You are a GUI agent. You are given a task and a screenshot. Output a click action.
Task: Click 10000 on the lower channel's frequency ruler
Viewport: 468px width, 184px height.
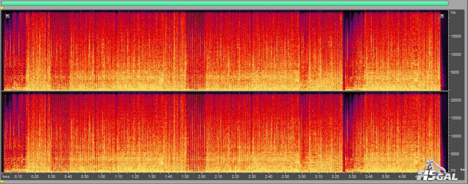(456, 136)
